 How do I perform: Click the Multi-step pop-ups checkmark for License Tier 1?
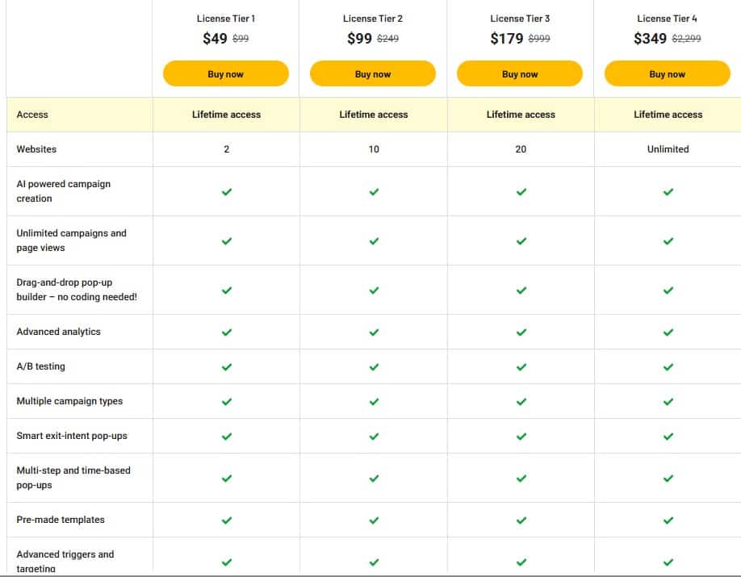(x=226, y=476)
